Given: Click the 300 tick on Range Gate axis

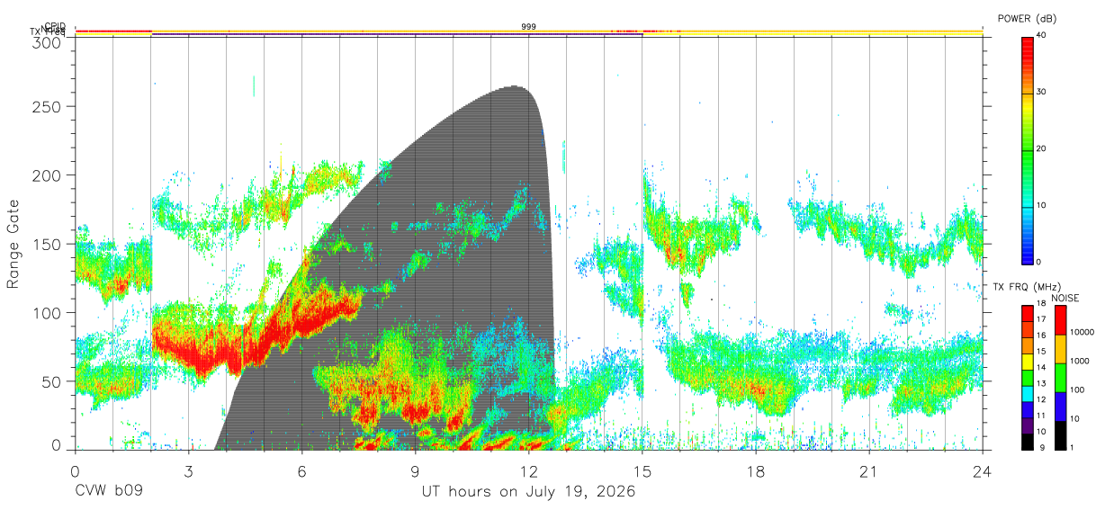Looking at the screenshot, I should point(48,41).
